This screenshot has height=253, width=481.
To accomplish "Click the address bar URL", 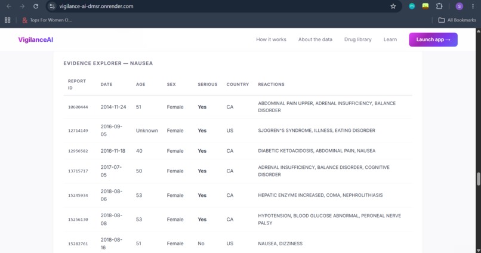I will (x=96, y=6).
